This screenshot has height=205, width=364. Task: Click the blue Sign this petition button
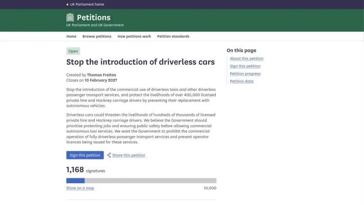85,155
